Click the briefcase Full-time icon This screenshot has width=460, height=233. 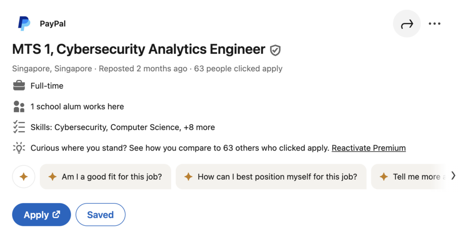point(19,86)
